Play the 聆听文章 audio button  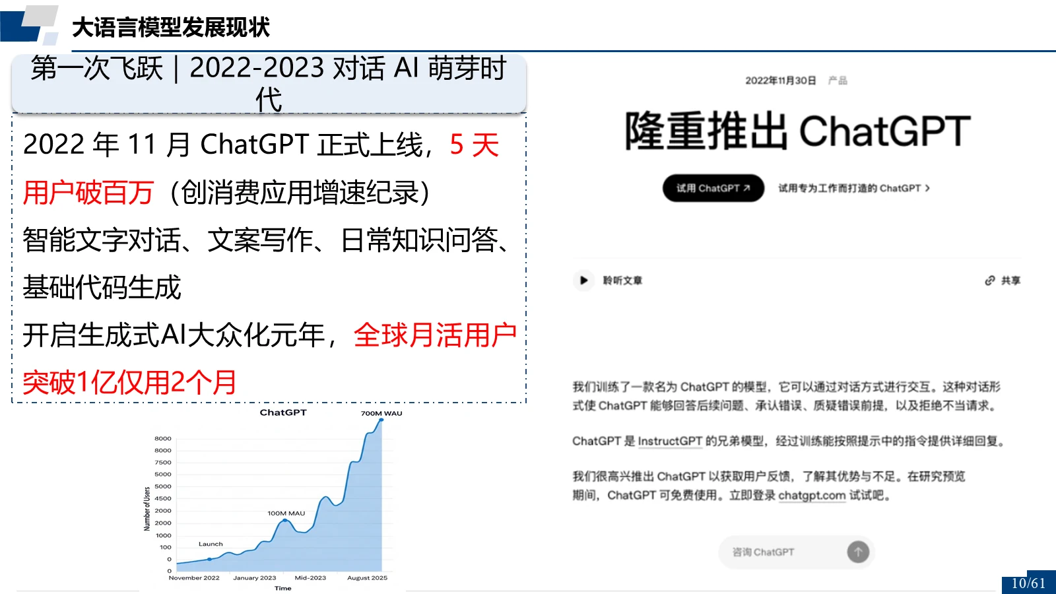583,280
